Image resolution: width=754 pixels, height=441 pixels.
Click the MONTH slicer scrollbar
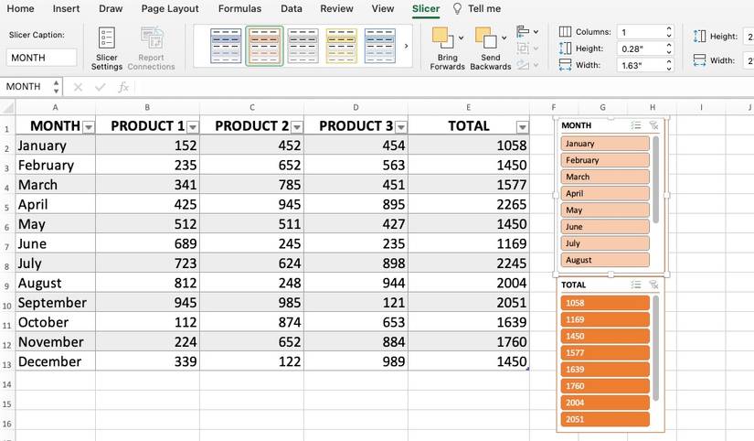656,179
